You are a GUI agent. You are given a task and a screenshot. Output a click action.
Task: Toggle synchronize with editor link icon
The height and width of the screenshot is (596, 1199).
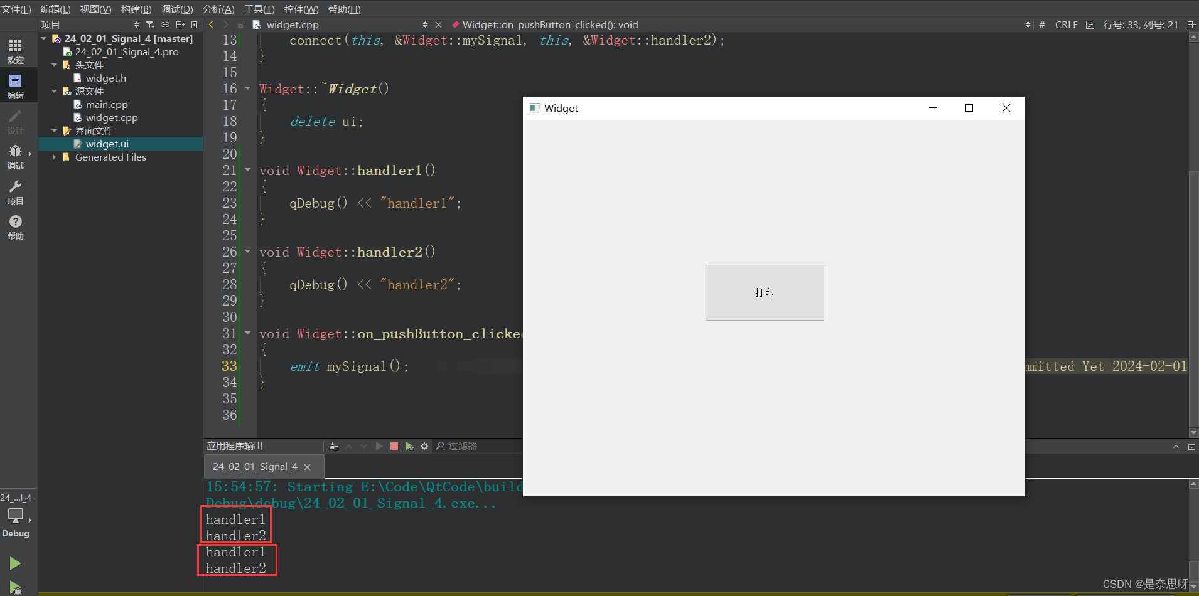tap(165, 24)
